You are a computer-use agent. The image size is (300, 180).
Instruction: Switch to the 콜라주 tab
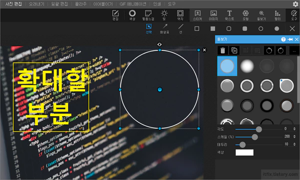tap(80, 4)
